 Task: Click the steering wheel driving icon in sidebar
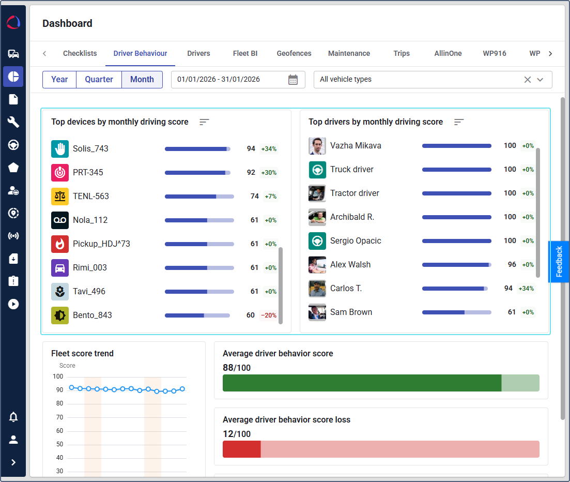click(x=13, y=145)
